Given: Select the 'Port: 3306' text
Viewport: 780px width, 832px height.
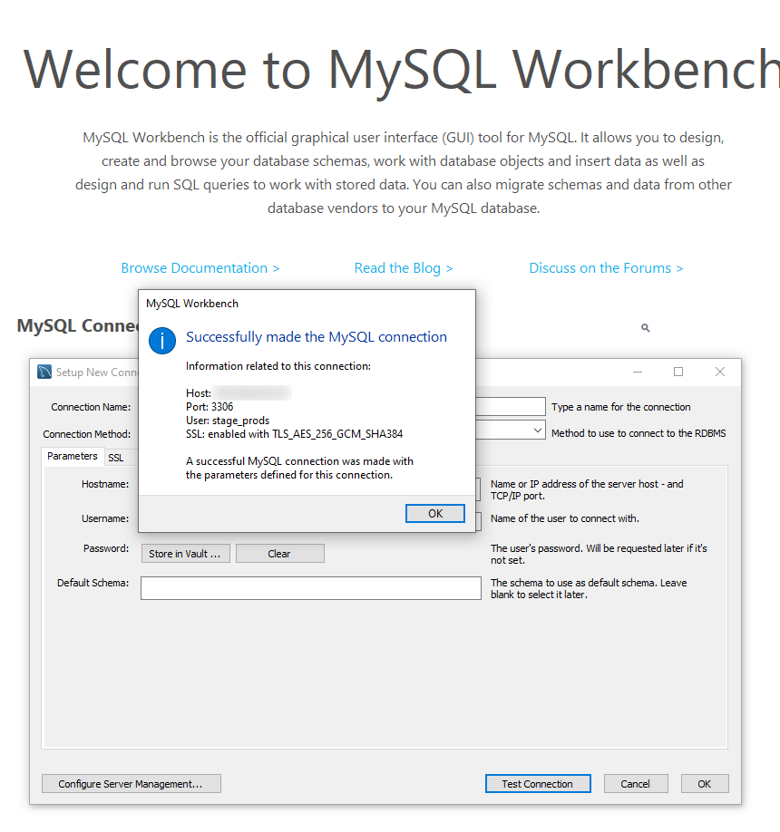Looking at the screenshot, I should point(210,406).
